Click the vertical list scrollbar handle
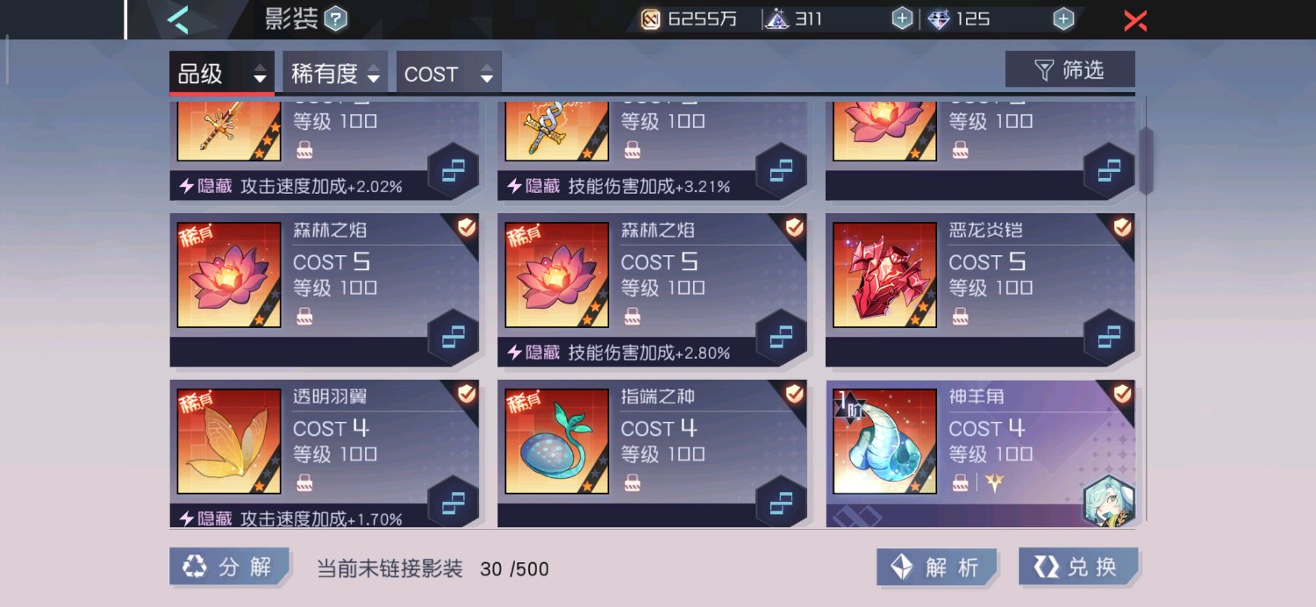The height and width of the screenshot is (607, 1316). (1146, 161)
